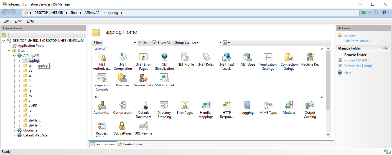Click the Edit Permissions link
392x155 pixels.
click(x=357, y=41)
